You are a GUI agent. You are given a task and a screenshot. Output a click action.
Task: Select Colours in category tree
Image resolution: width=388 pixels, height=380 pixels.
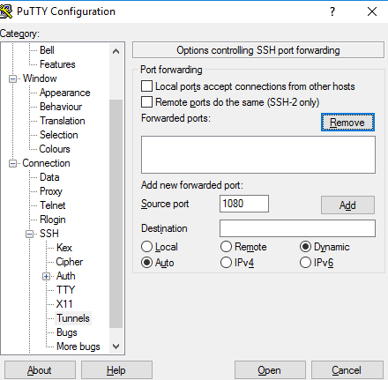click(x=55, y=149)
